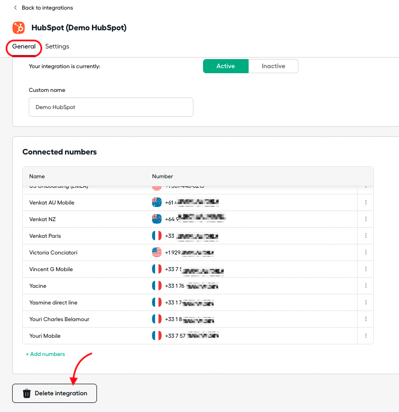
Task: Select the Vincent G Mobile name
Action: pos(51,269)
